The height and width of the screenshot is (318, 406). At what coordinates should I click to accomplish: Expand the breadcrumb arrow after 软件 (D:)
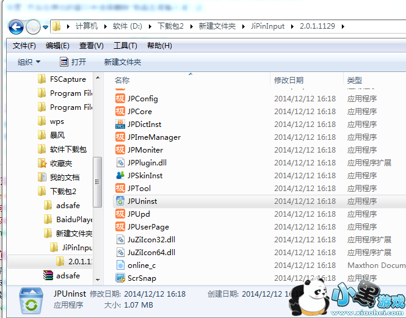pos(150,26)
